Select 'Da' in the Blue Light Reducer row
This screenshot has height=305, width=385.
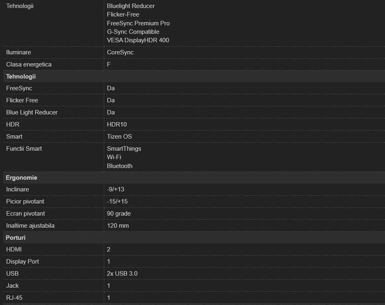coord(111,113)
